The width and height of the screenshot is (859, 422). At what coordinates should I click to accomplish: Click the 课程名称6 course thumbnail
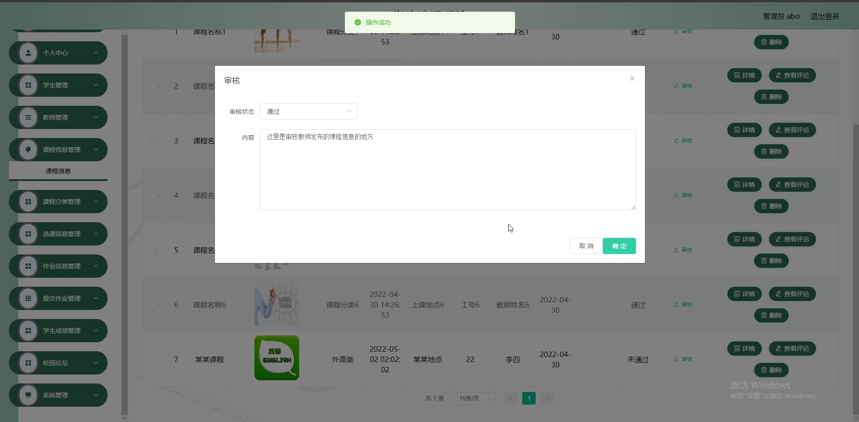tap(277, 303)
